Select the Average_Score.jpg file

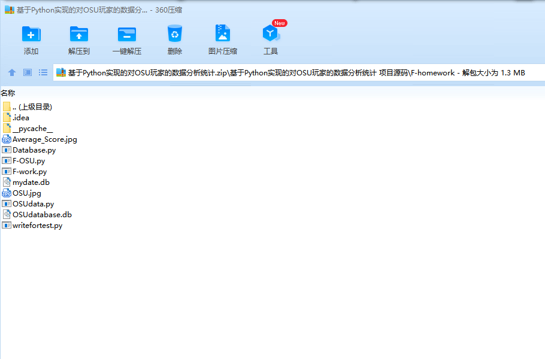tap(40, 139)
